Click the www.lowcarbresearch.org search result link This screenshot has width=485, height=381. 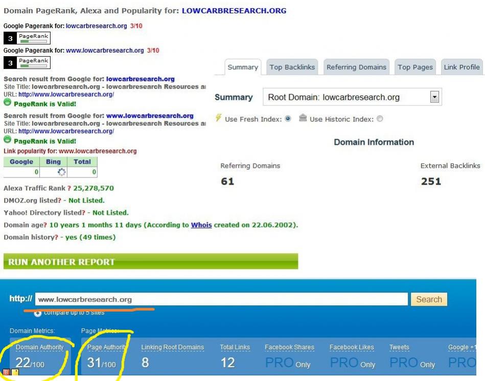click(x=150, y=116)
